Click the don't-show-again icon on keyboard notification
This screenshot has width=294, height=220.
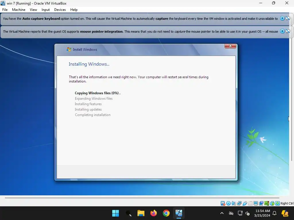pyautogui.click(x=288, y=18)
